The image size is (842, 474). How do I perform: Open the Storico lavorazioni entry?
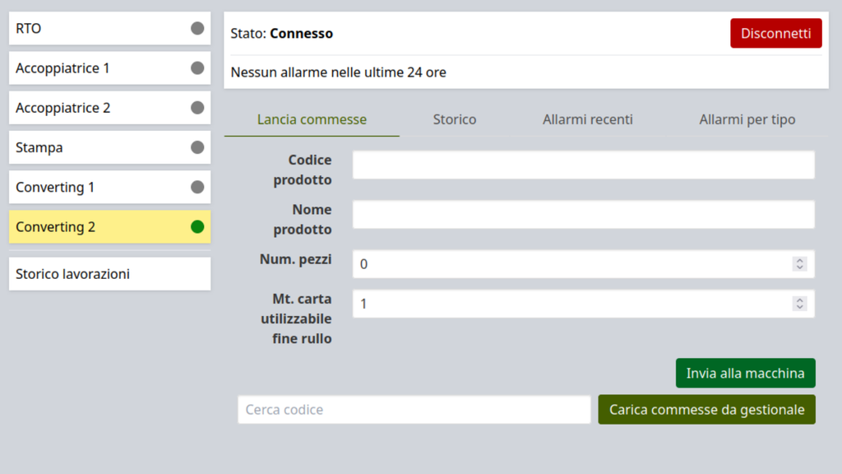(x=109, y=274)
